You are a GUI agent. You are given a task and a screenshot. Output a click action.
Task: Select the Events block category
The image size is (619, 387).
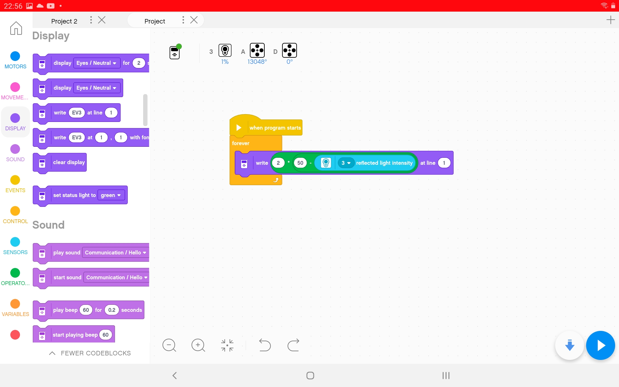[x=15, y=184]
